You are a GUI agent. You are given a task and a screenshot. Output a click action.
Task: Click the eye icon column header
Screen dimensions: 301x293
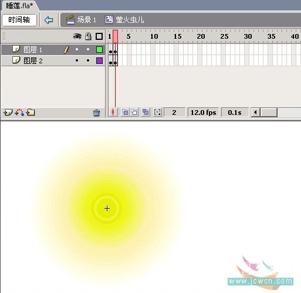pyautogui.click(x=77, y=36)
